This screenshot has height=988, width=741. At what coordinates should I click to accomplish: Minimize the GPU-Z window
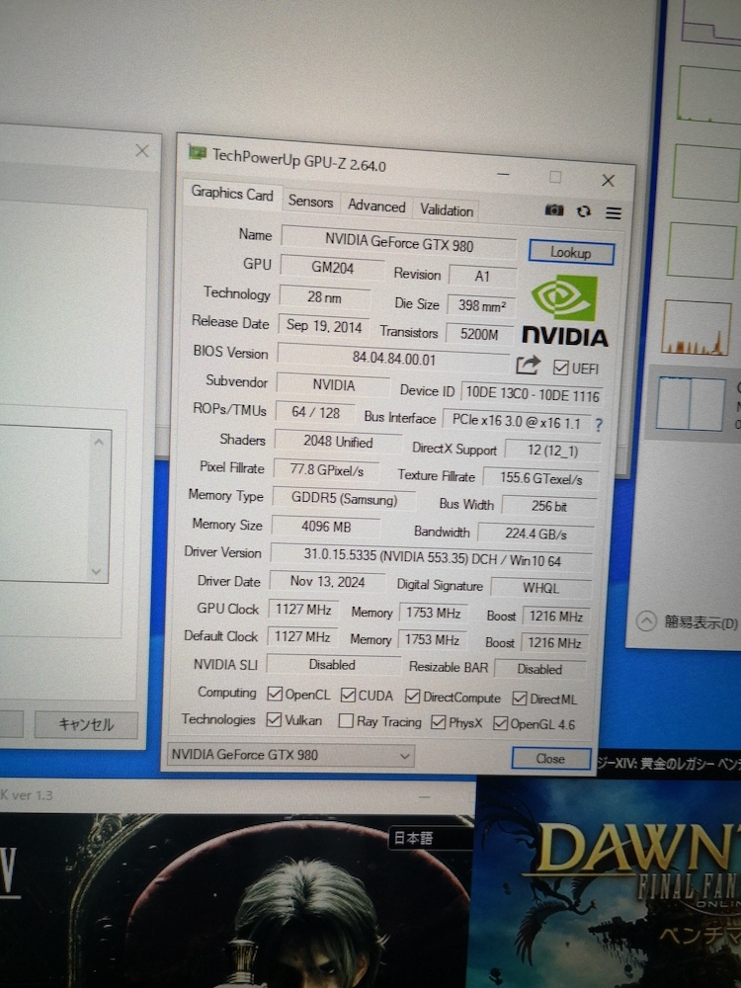[x=503, y=173]
